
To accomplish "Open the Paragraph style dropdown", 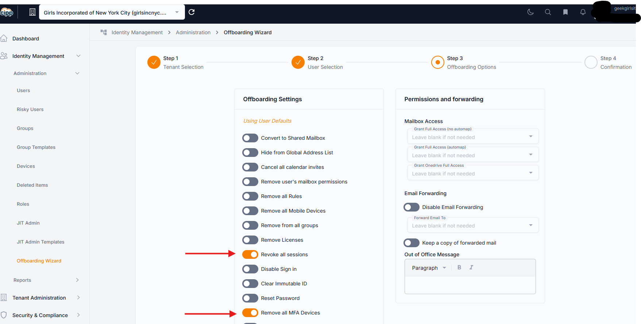I will coord(429,268).
